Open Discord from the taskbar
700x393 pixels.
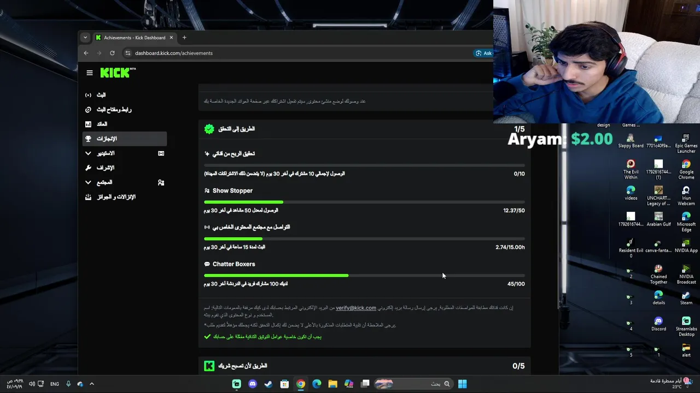pyautogui.click(x=252, y=384)
